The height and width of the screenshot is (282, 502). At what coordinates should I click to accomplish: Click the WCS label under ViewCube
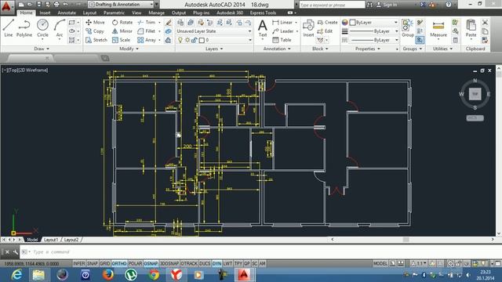tap(475, 118)
